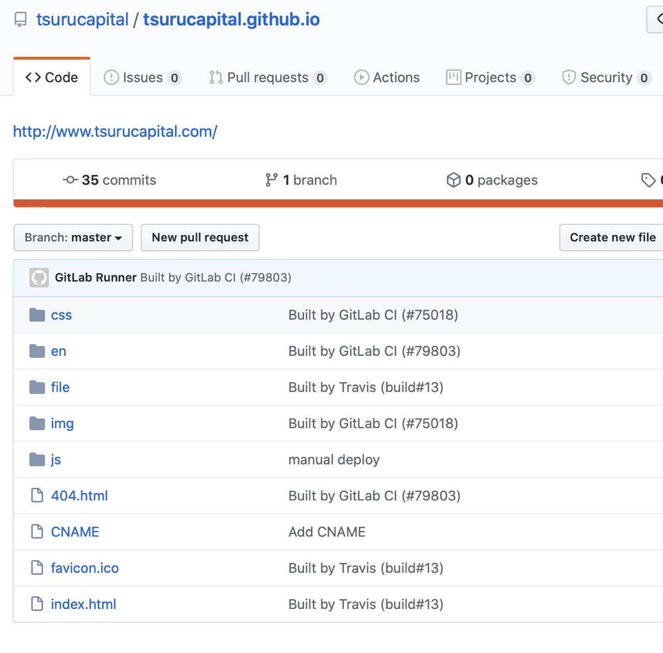This screenshot has width=663, height=653.
Task: Open favicon.ico row Travis commit message
Action: [x=366, y=568]
